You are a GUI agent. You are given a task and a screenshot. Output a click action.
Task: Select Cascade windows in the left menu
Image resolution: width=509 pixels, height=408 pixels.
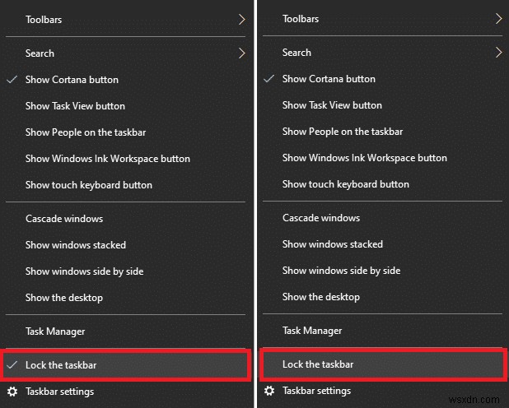(64, 219)
